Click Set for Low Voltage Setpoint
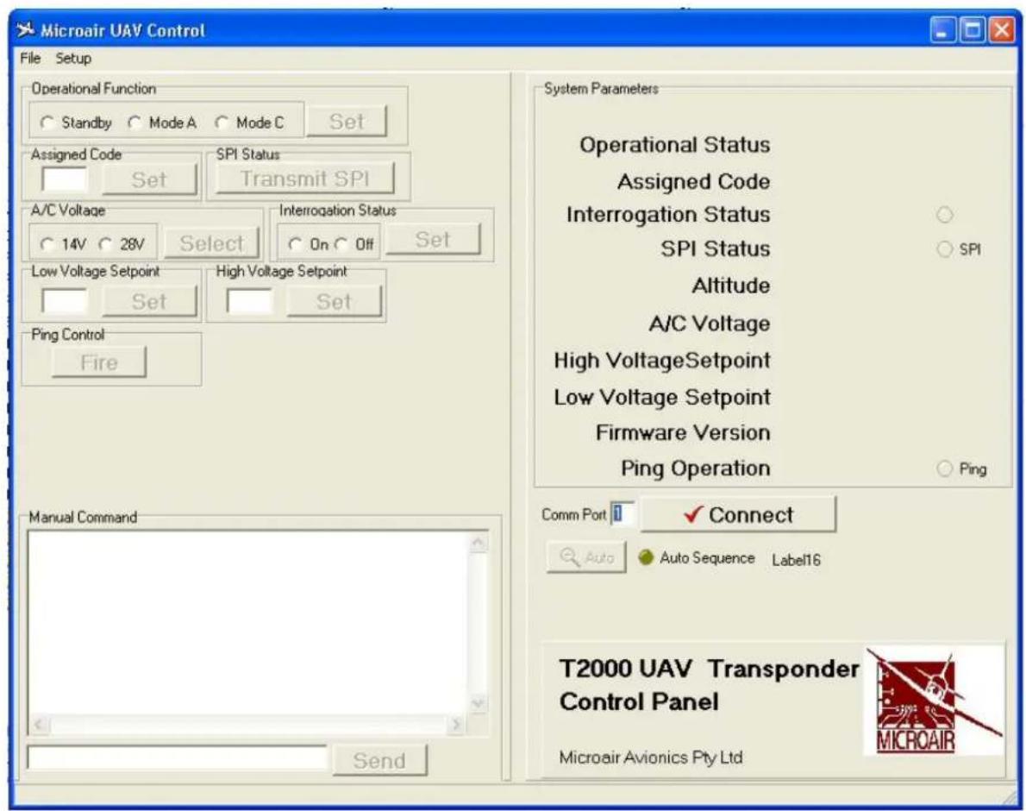The image size is (1026, 811). point(149,302)
